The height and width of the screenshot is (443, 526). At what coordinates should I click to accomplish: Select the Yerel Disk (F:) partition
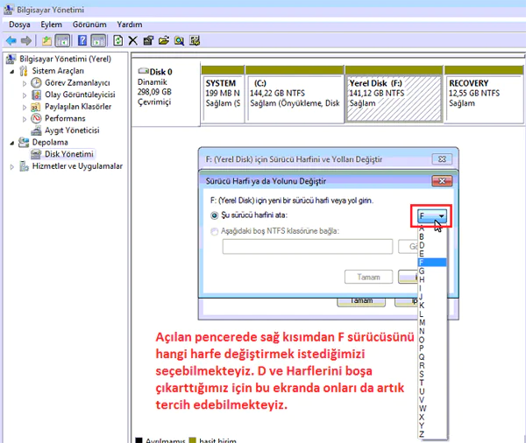[394, 95]
